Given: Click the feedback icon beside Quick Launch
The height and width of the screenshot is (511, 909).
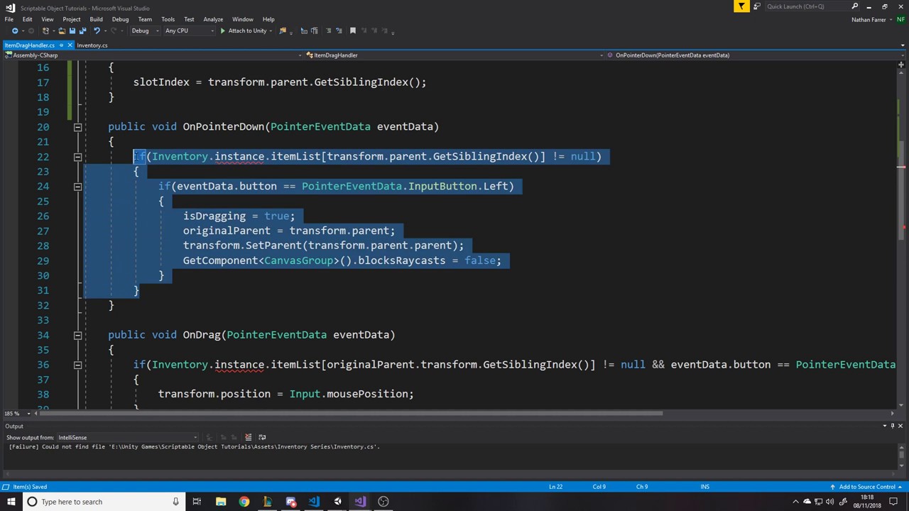Looking at the screenshot, I should [757, 6].
